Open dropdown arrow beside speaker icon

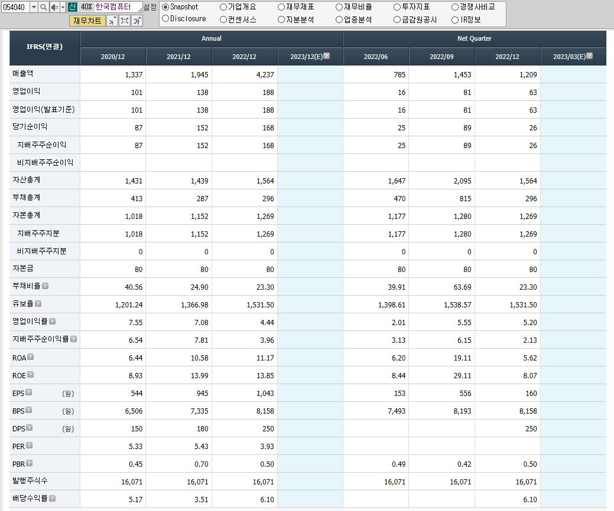(x=62, y=7)
